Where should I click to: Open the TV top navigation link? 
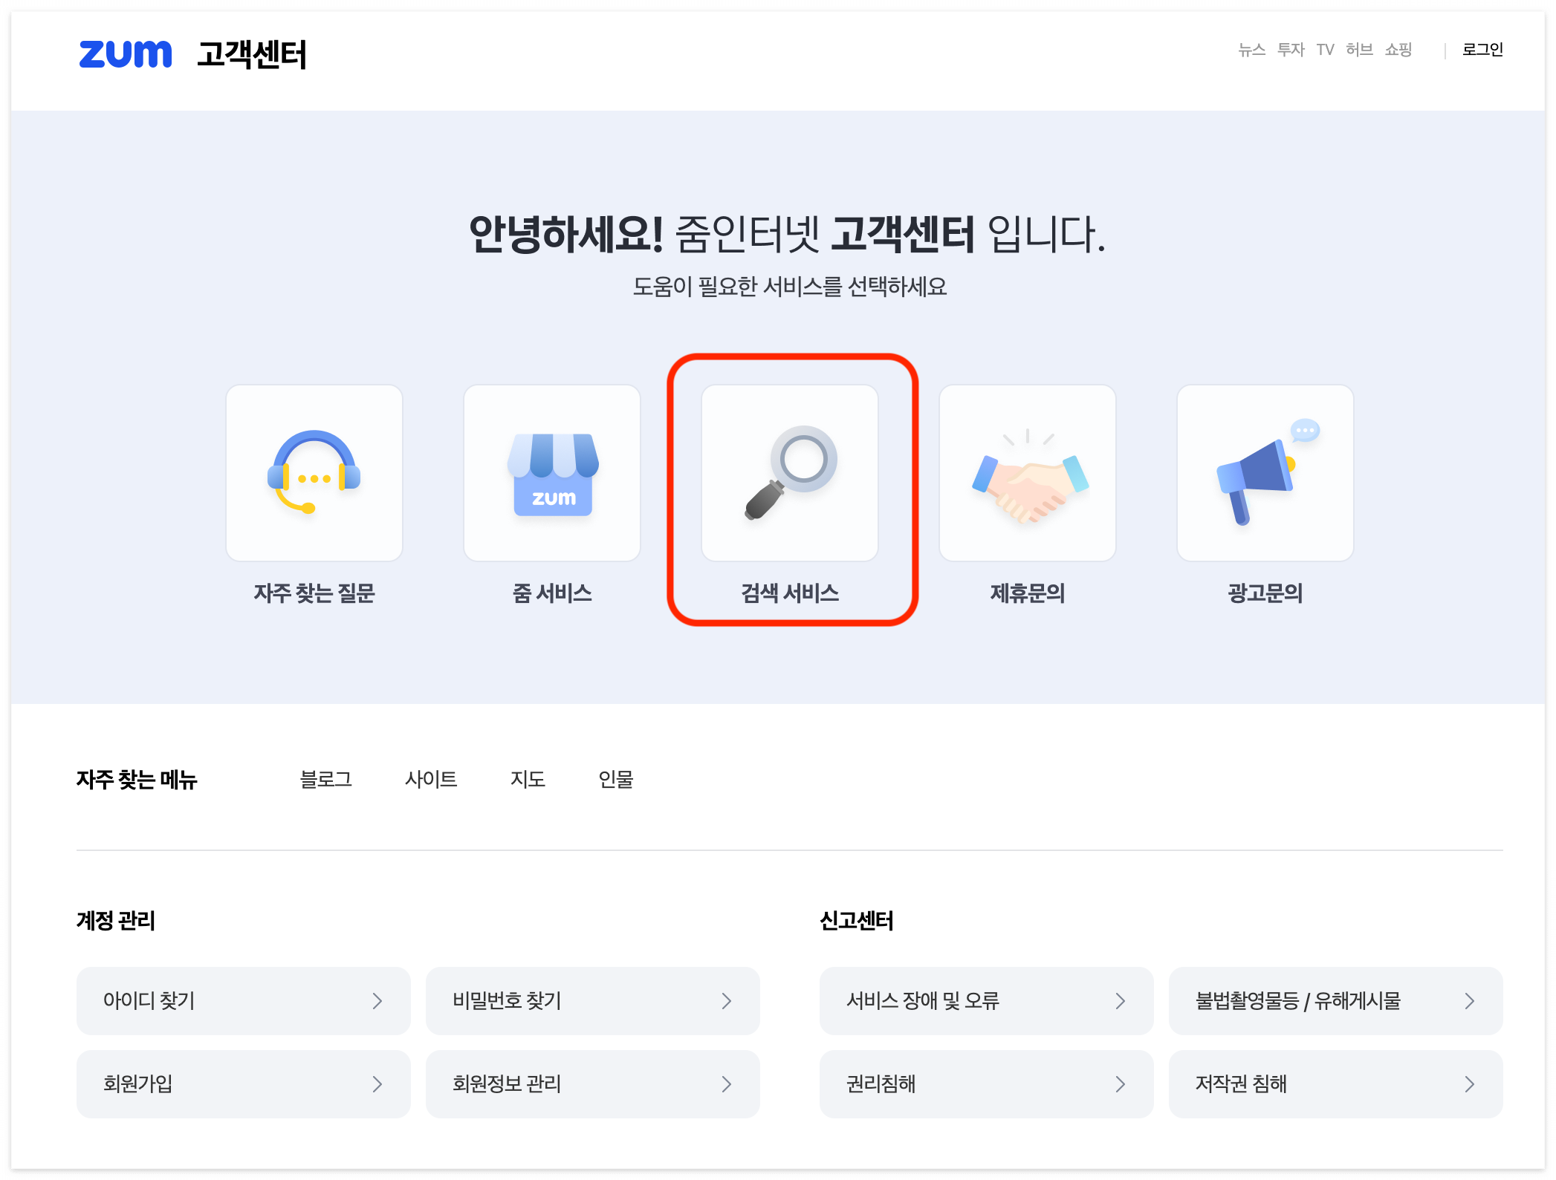[x=1325, y=50]
